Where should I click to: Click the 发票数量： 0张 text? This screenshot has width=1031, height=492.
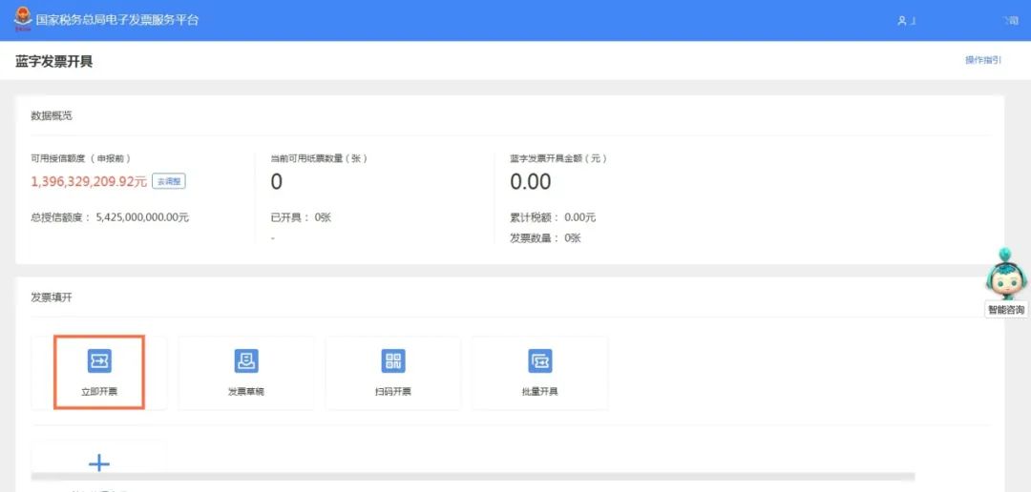click(x=545, y=237)
